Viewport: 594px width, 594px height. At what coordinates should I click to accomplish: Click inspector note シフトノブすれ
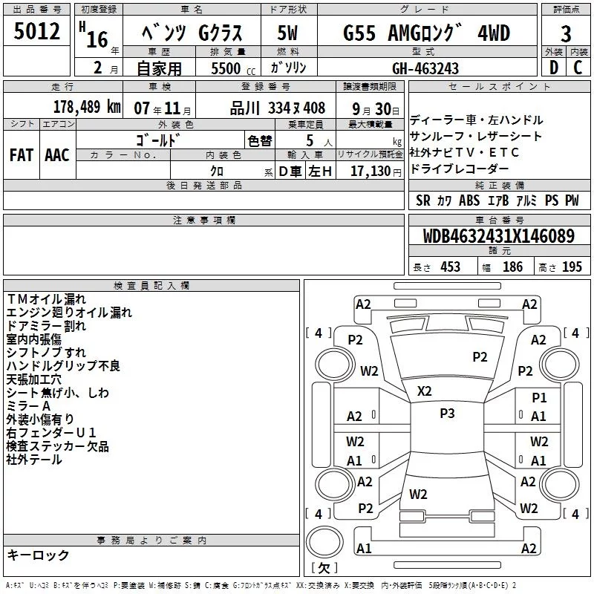46,352
